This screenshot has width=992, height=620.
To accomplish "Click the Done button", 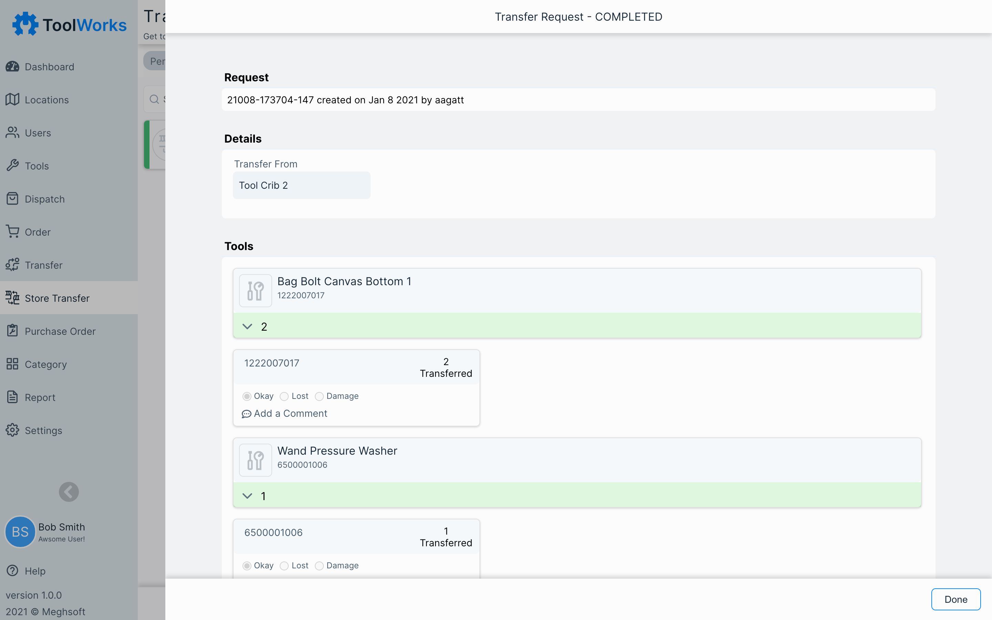I will 955,599.
